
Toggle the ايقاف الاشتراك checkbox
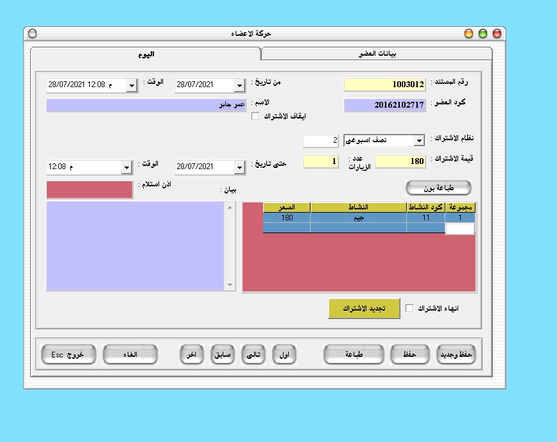(255, 116)
